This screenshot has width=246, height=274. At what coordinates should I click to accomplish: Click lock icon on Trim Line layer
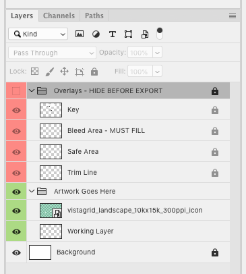click(x=215, y=173)
